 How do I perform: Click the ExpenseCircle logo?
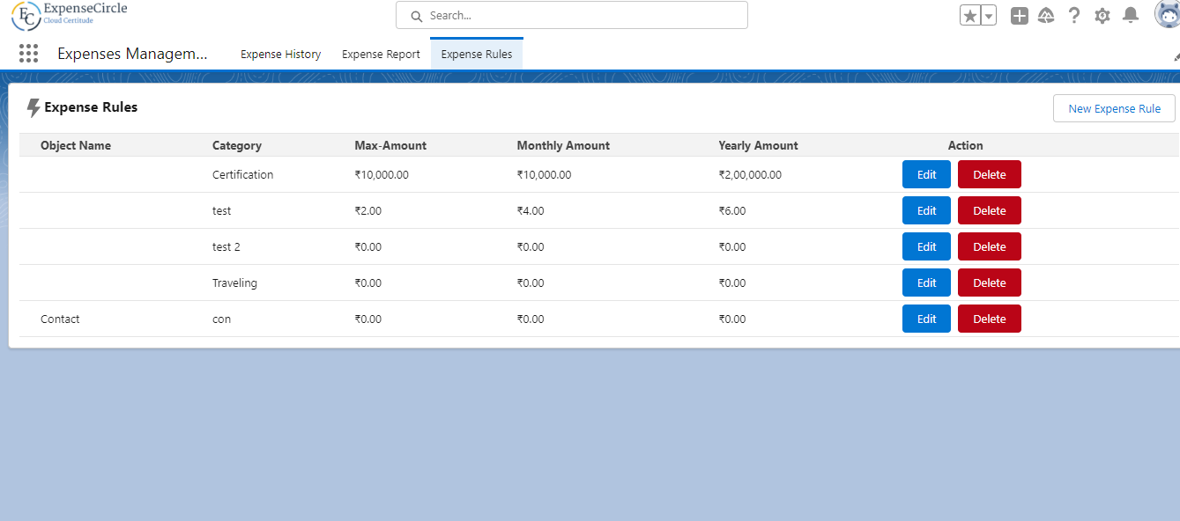[x=71, y=14]
